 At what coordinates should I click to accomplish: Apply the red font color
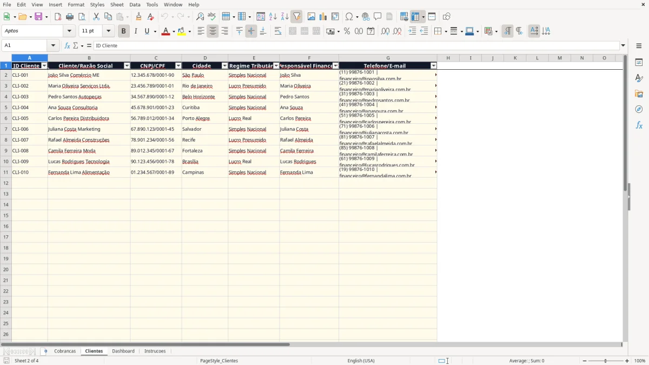pos(166,31)
